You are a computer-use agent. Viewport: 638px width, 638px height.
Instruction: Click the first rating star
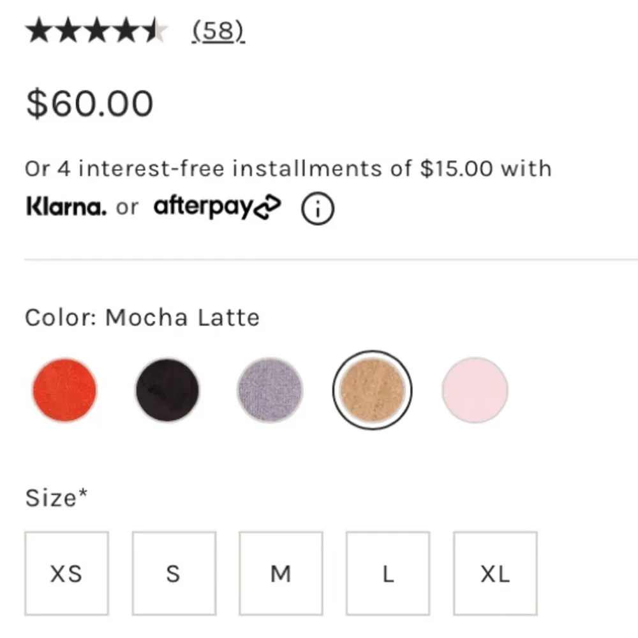click(x=38, y=31)
